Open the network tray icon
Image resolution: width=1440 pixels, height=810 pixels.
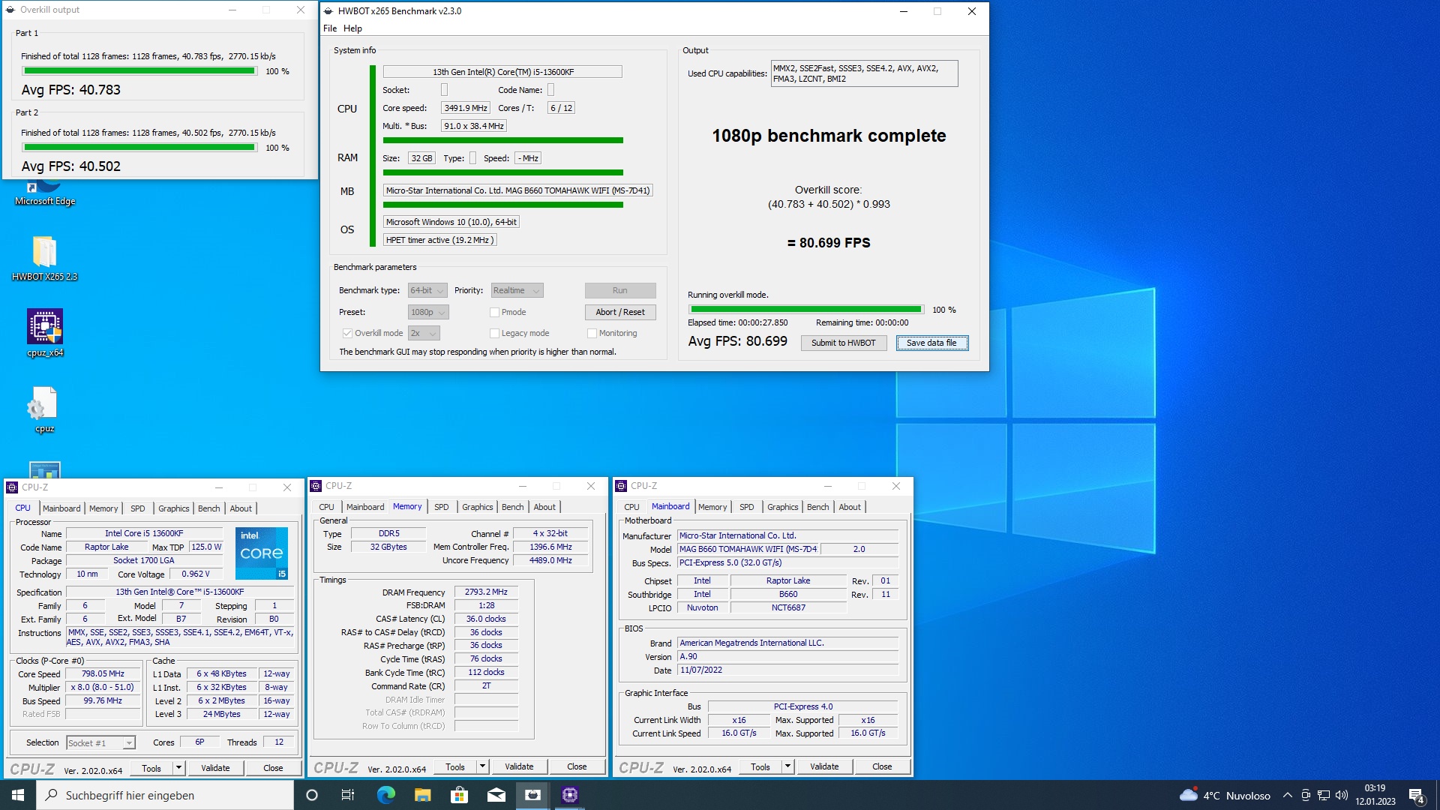pos(1324,796)
